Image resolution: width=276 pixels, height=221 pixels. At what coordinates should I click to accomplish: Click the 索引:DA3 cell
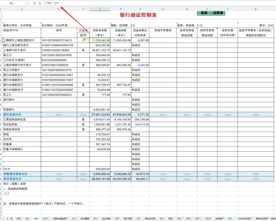(256, 25)
